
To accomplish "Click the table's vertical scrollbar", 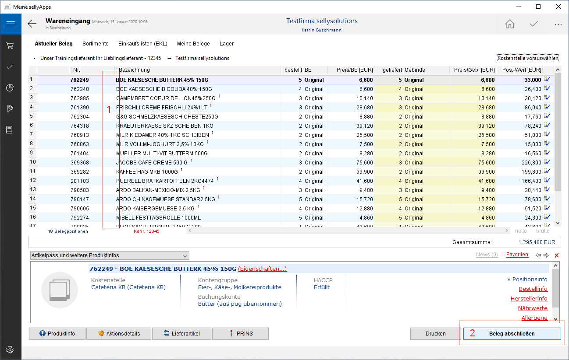I will (558, 131).
